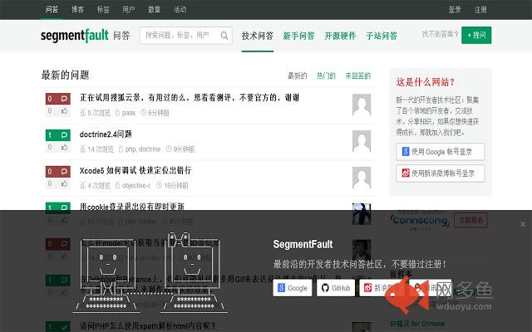Image resolution: width=532 pixels, height=332 pixels.
Task: Open the 活动 top navigation item
Action: click(x=180, y=9)
